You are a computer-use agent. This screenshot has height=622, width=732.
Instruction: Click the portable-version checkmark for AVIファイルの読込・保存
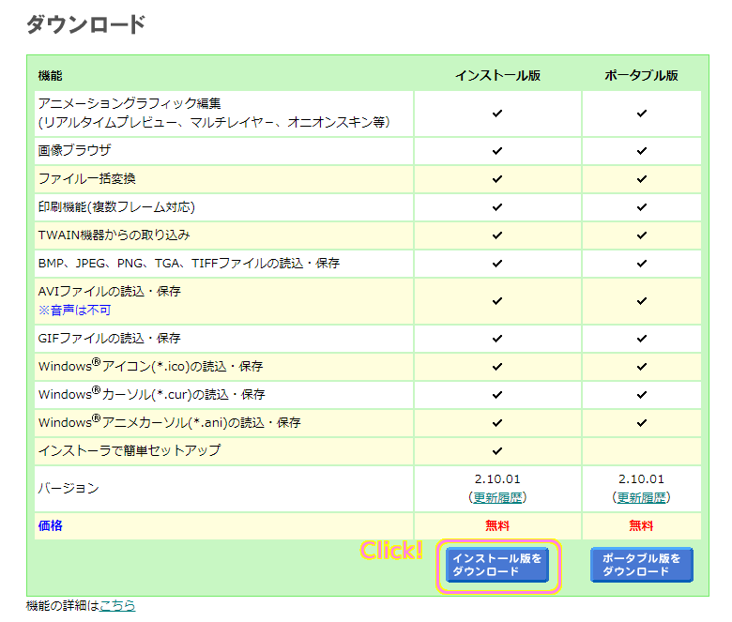[641, 300]
